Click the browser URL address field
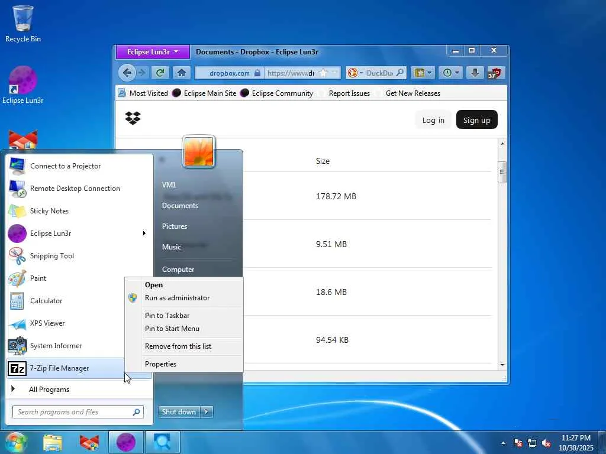 (291, 73)
